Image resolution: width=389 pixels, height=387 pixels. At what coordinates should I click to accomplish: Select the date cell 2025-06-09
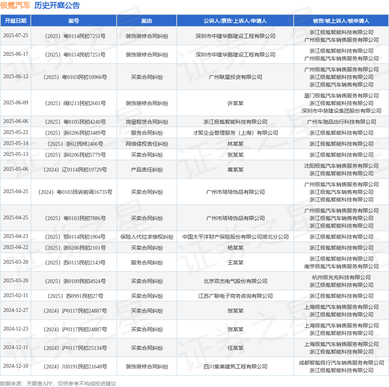click(16, 102)
